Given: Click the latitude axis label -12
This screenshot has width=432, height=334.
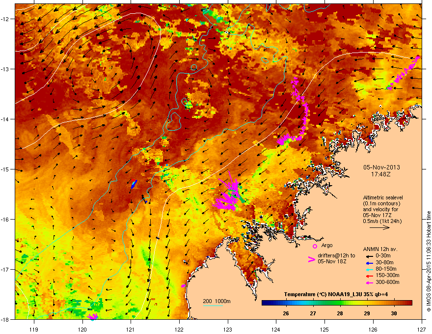Looking at the screenshot, I should point(5,19).
